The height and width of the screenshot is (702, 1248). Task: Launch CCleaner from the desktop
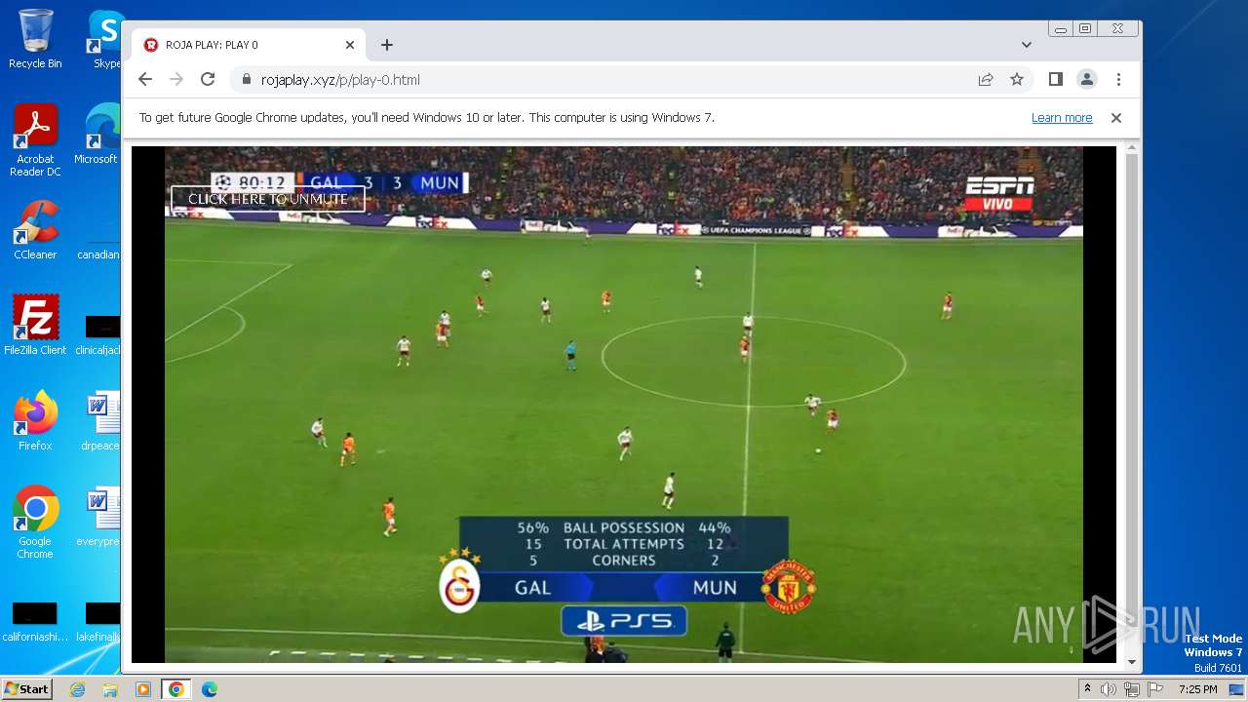[35, 229]
